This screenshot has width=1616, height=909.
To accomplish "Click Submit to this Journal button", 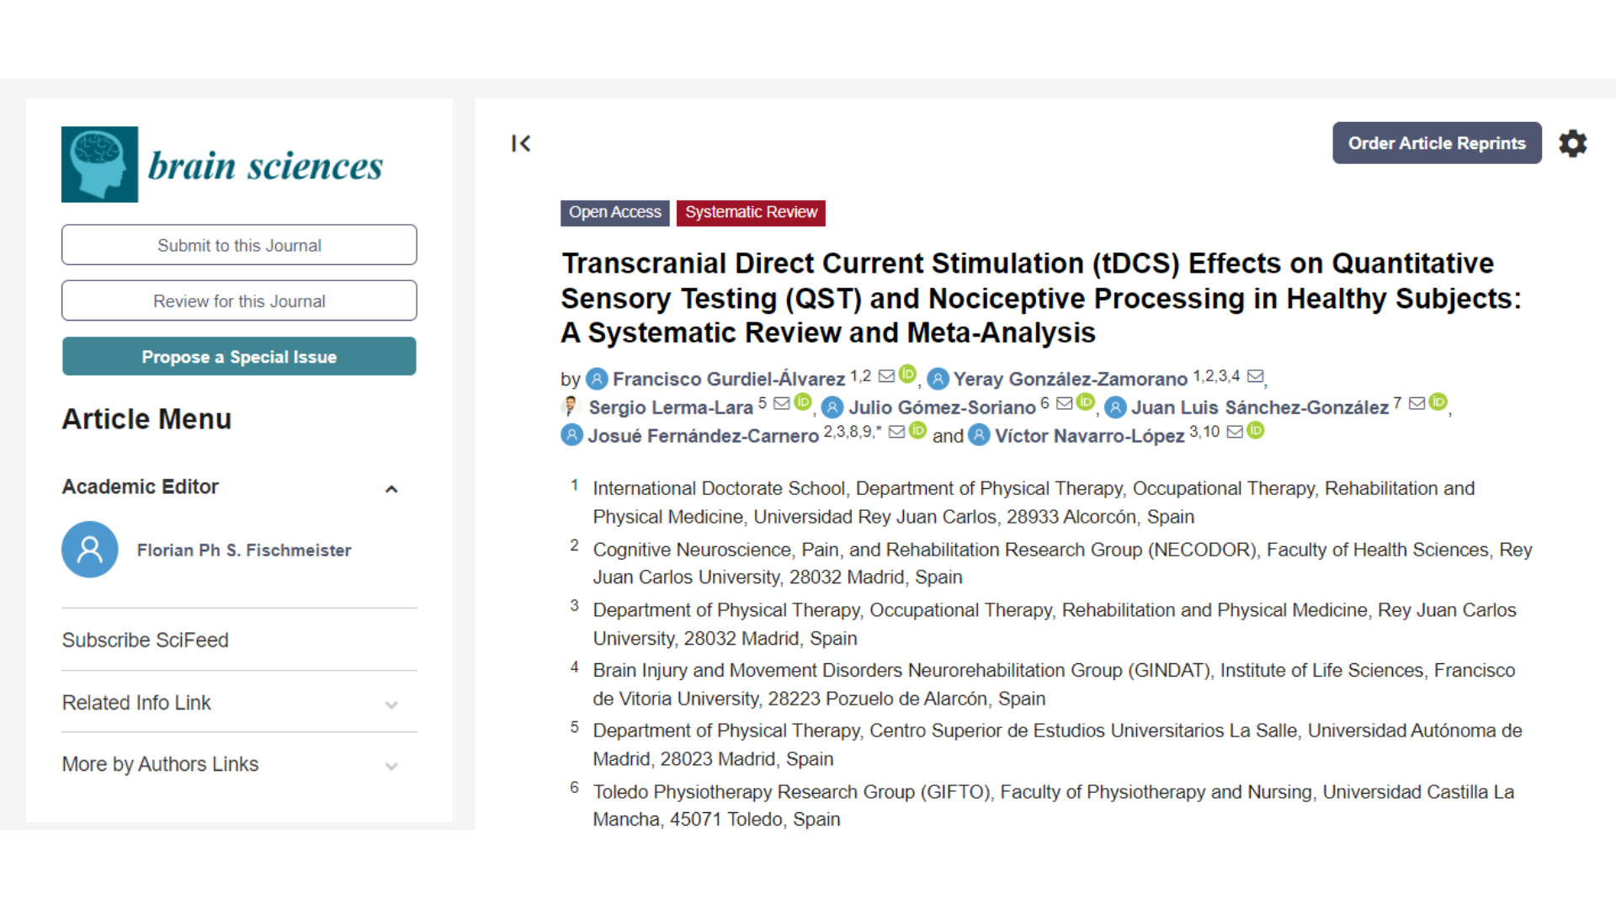I will tap(239, 245).
